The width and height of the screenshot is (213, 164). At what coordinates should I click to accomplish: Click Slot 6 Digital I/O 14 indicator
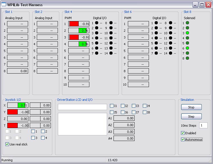pos(171,53)
